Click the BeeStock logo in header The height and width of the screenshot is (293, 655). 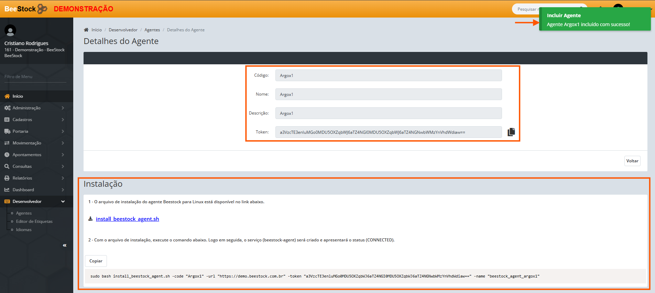pyautogui.click(x=26, y=9)
